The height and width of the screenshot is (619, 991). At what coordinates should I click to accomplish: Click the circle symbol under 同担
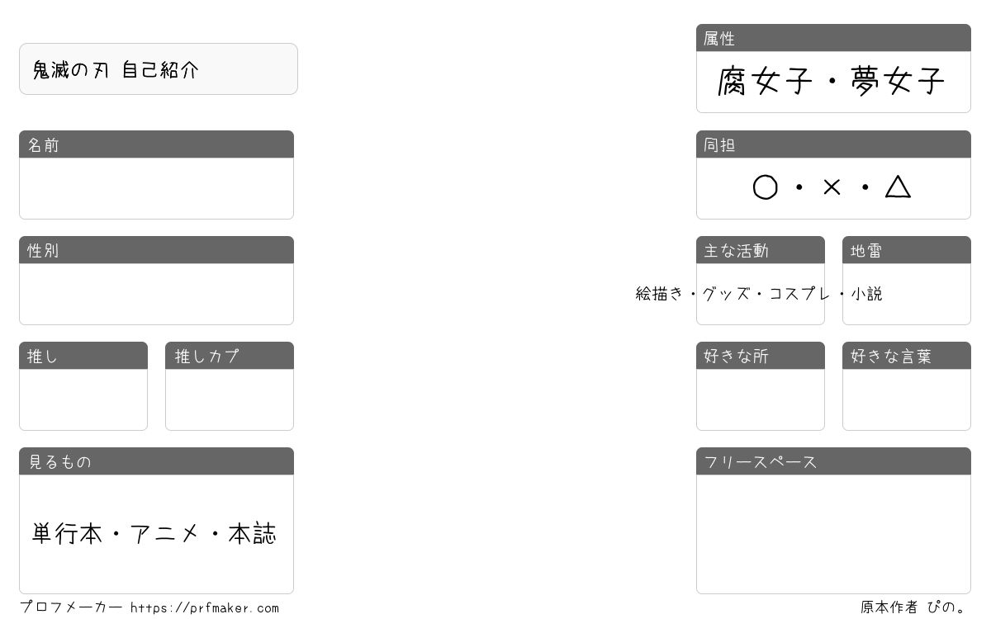(765, 187)
